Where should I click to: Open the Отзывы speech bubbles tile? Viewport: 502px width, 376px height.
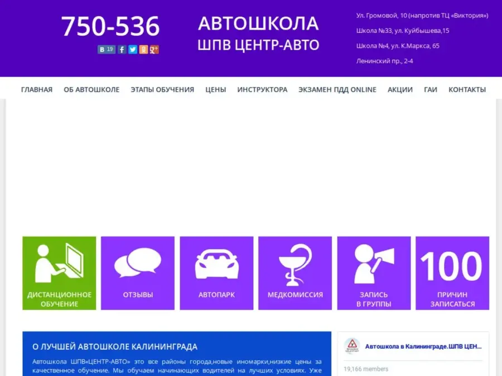(138, 273)
